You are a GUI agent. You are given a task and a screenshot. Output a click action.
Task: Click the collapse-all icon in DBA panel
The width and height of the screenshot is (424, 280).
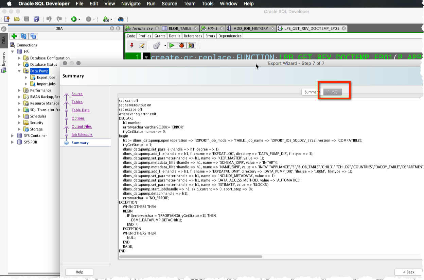33,36
